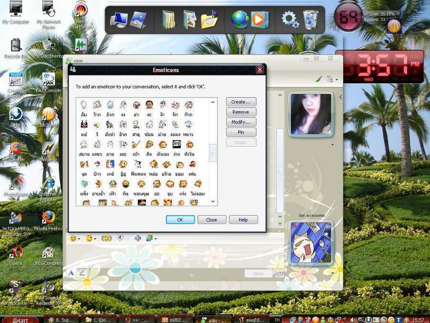Click the Create... button
This screenshot has height=323, width=430.
coord(241,102)
